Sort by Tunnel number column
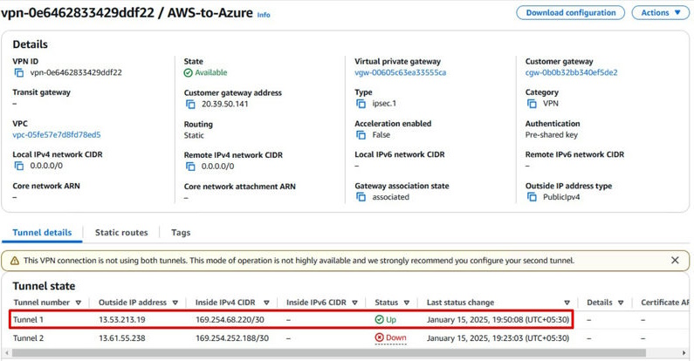 (79, 303)
